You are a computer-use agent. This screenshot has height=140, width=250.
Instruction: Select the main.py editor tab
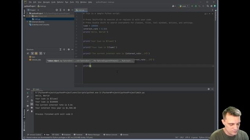tap(81, 10)
